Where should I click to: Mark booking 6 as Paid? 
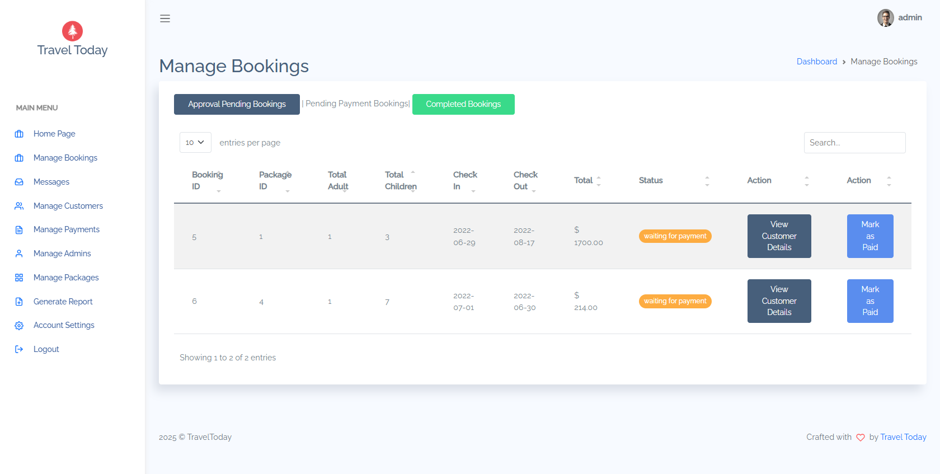(x=870, y=301)
